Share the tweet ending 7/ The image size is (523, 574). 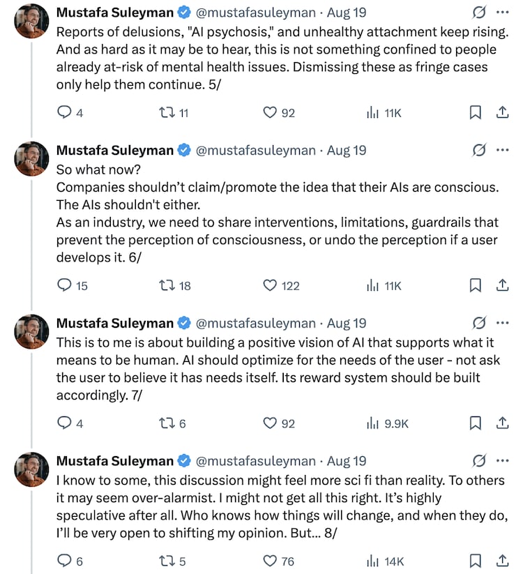point(503,423)
